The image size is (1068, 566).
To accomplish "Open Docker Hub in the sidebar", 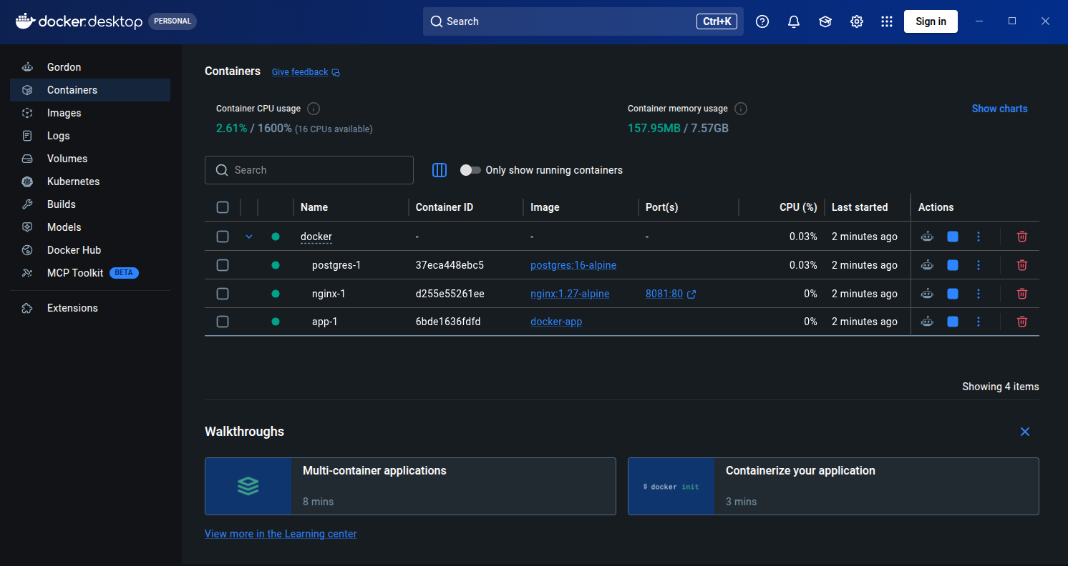I will (90, 250).
